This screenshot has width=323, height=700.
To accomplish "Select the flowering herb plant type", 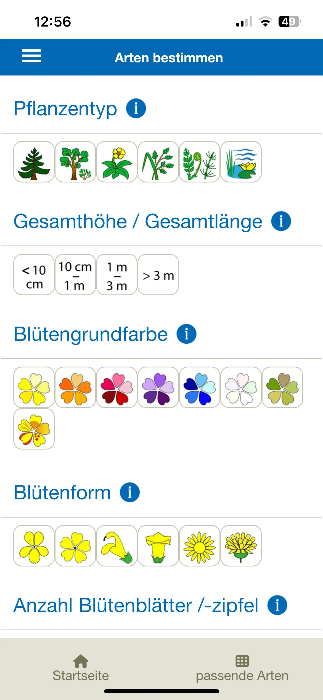I will coord(117,162).
